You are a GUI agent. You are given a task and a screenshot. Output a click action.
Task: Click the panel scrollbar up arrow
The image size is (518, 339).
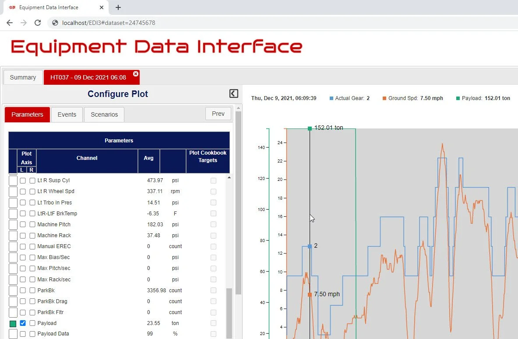coord(238,108)
